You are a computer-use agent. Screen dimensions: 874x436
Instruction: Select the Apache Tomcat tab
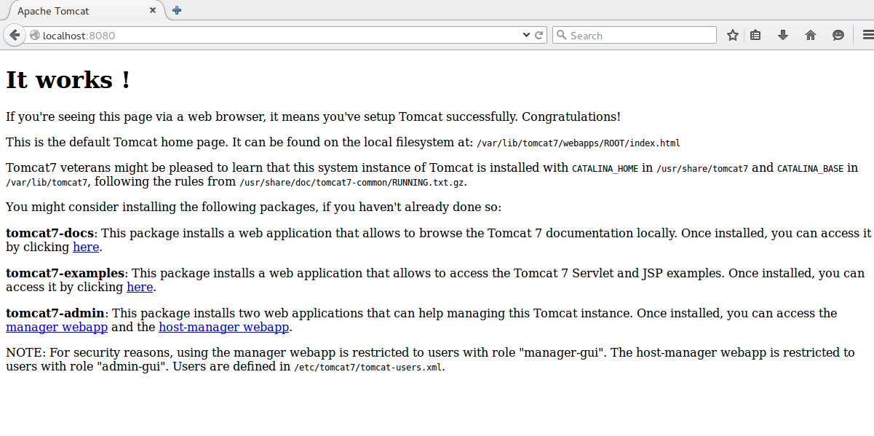[84, 11]
